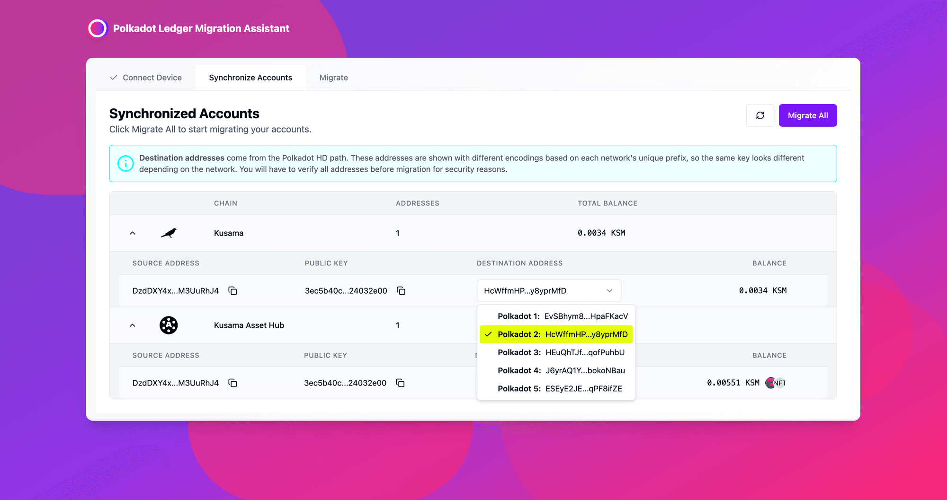Switch to Connect Device tab
The height and width of the screenshot is (500, 947).
click(146, 78)
